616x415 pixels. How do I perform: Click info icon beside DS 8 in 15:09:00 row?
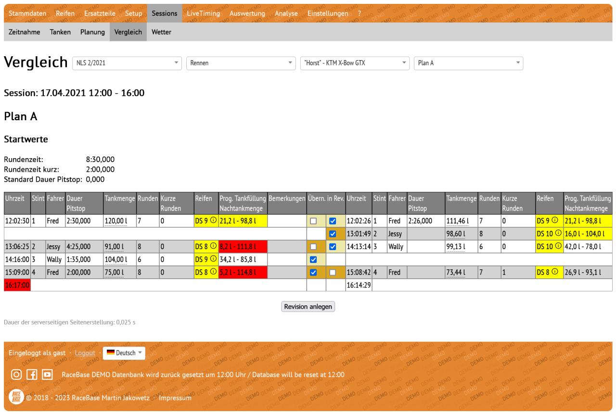[x=213, y=272]
